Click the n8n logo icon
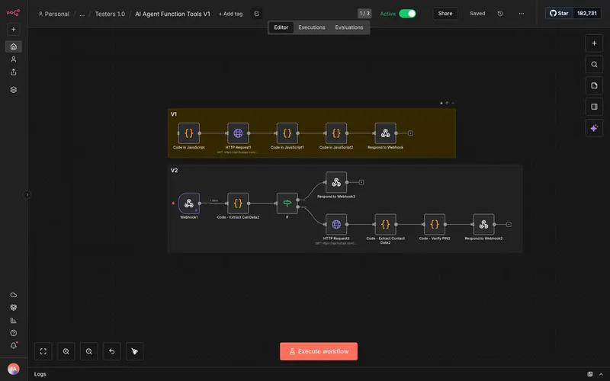 [13, 13]
